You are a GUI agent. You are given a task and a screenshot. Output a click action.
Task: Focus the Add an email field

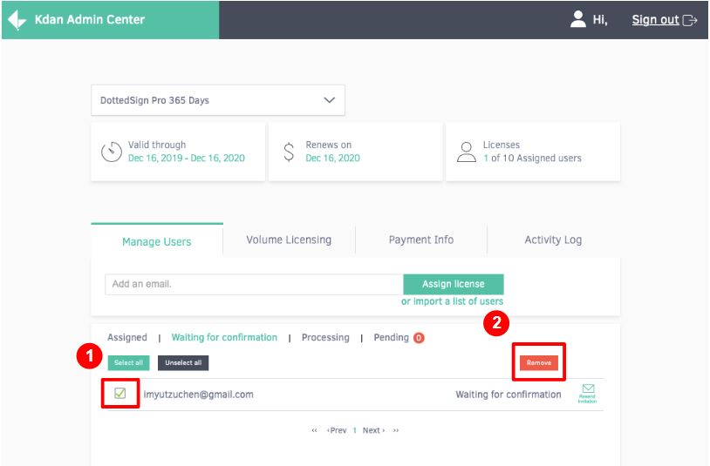coord(254,284)
